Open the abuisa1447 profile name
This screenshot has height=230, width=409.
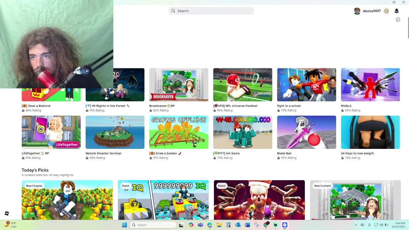click(372, 11)
